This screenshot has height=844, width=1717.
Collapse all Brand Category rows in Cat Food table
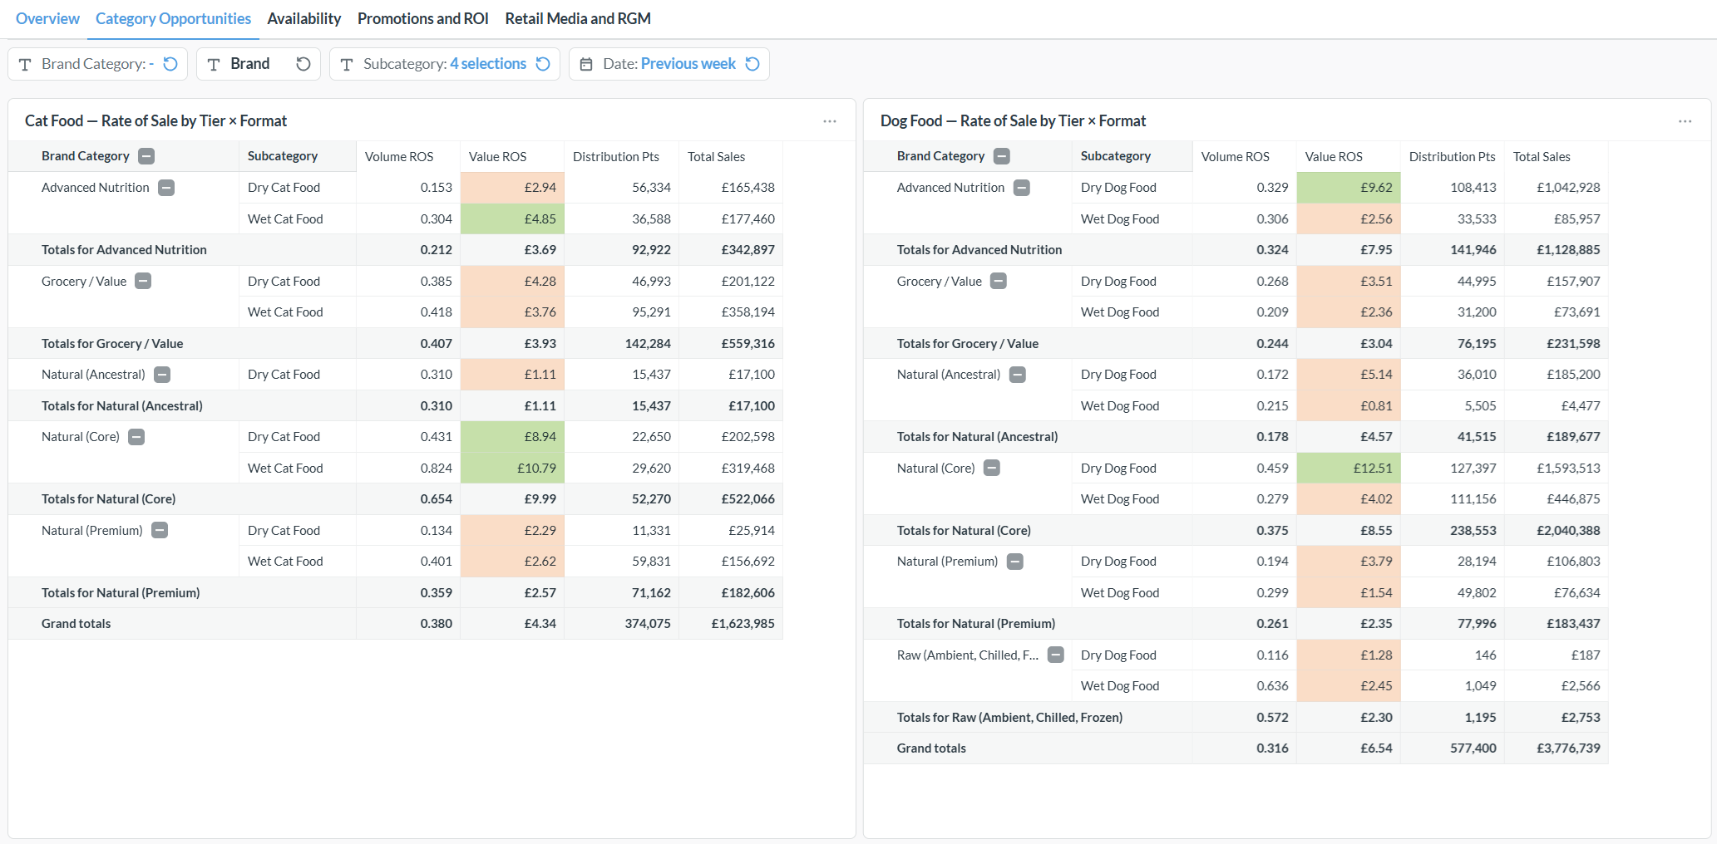pyautogui.click(x=146, y=156)
